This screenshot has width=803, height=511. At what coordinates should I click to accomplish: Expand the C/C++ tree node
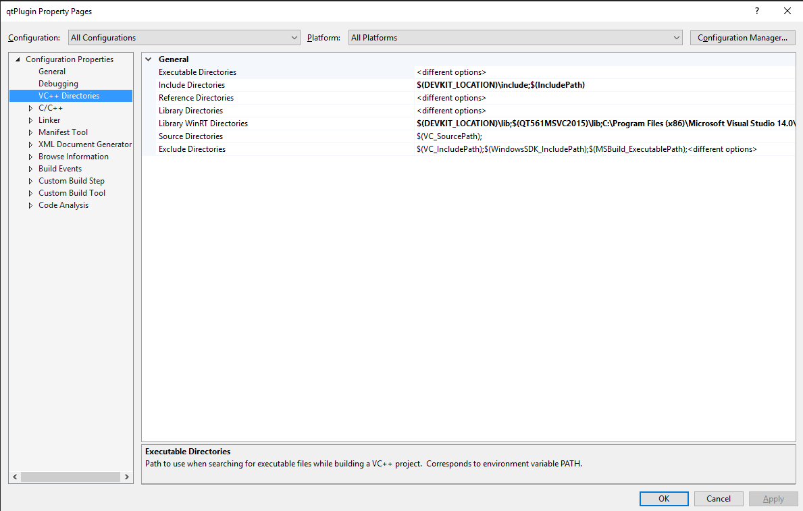pyautogui.click(x=30, y=108)
